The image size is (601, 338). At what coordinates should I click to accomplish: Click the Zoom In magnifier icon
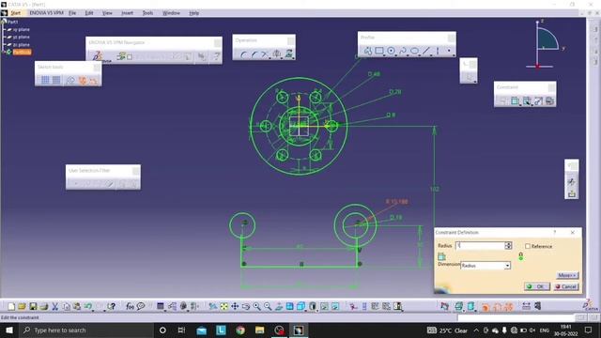(256, 306)
